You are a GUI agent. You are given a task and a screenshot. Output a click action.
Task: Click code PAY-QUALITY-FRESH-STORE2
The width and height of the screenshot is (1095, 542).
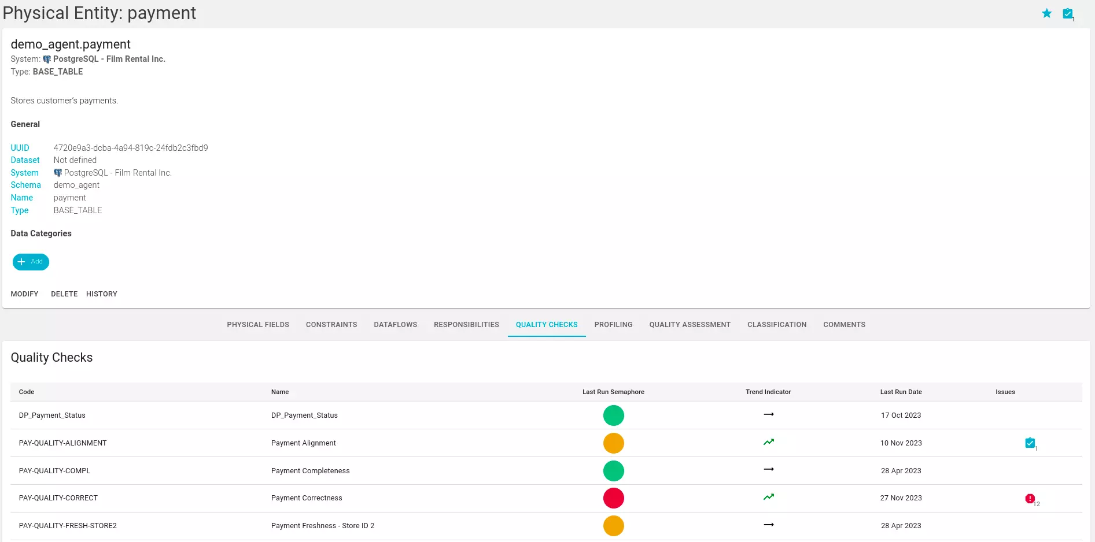68,526
